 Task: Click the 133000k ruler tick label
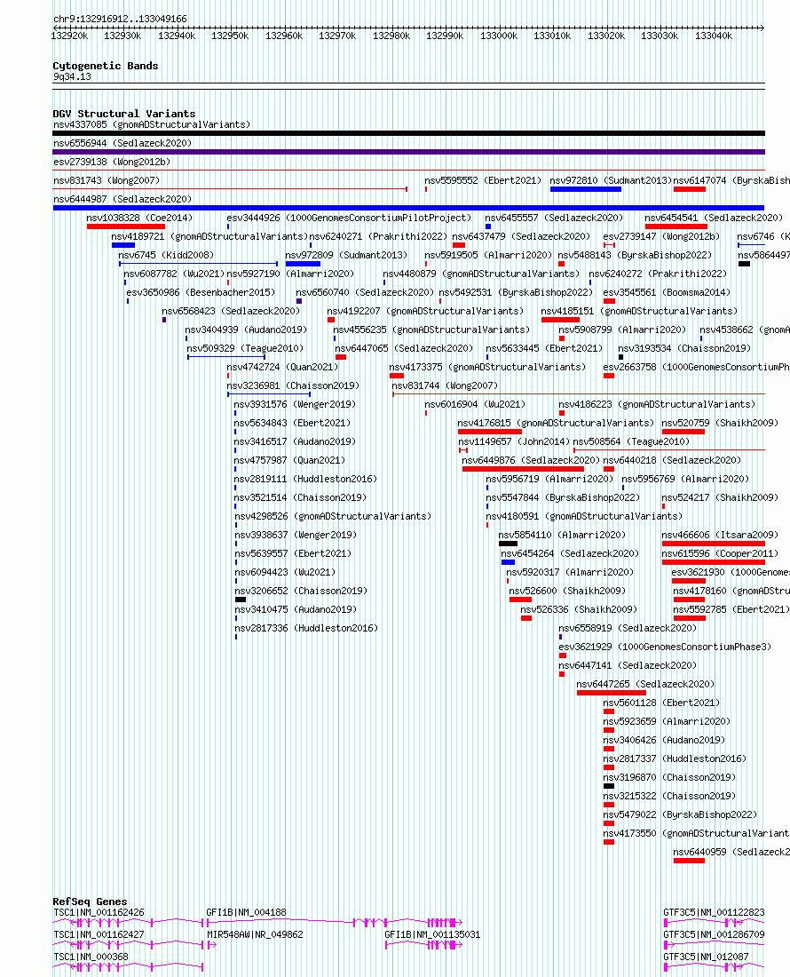tap(499, 36)
